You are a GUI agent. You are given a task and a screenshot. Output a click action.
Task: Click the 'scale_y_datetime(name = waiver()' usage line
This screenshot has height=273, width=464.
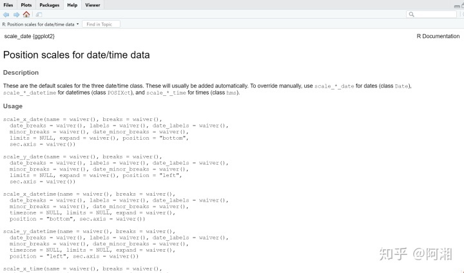(89, 231)
